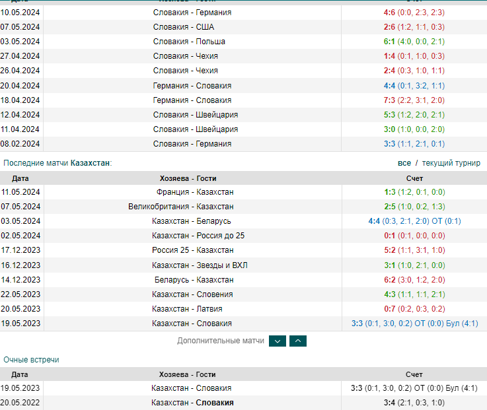Click score 0:1 (0:1, 0:0, 0:0)
The image size is (487, 410).
[414, 236]
